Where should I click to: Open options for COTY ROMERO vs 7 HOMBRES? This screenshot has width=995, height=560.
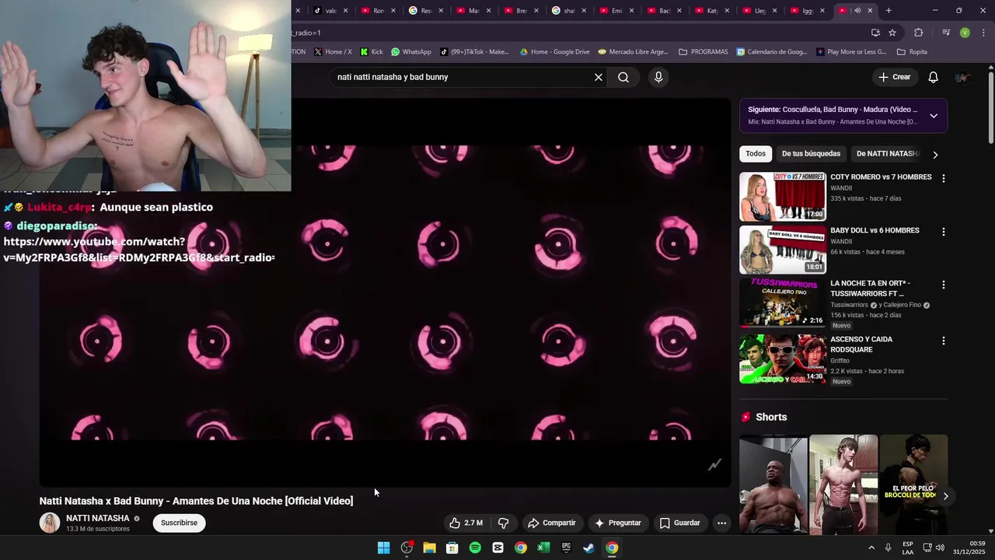[944, 178]
